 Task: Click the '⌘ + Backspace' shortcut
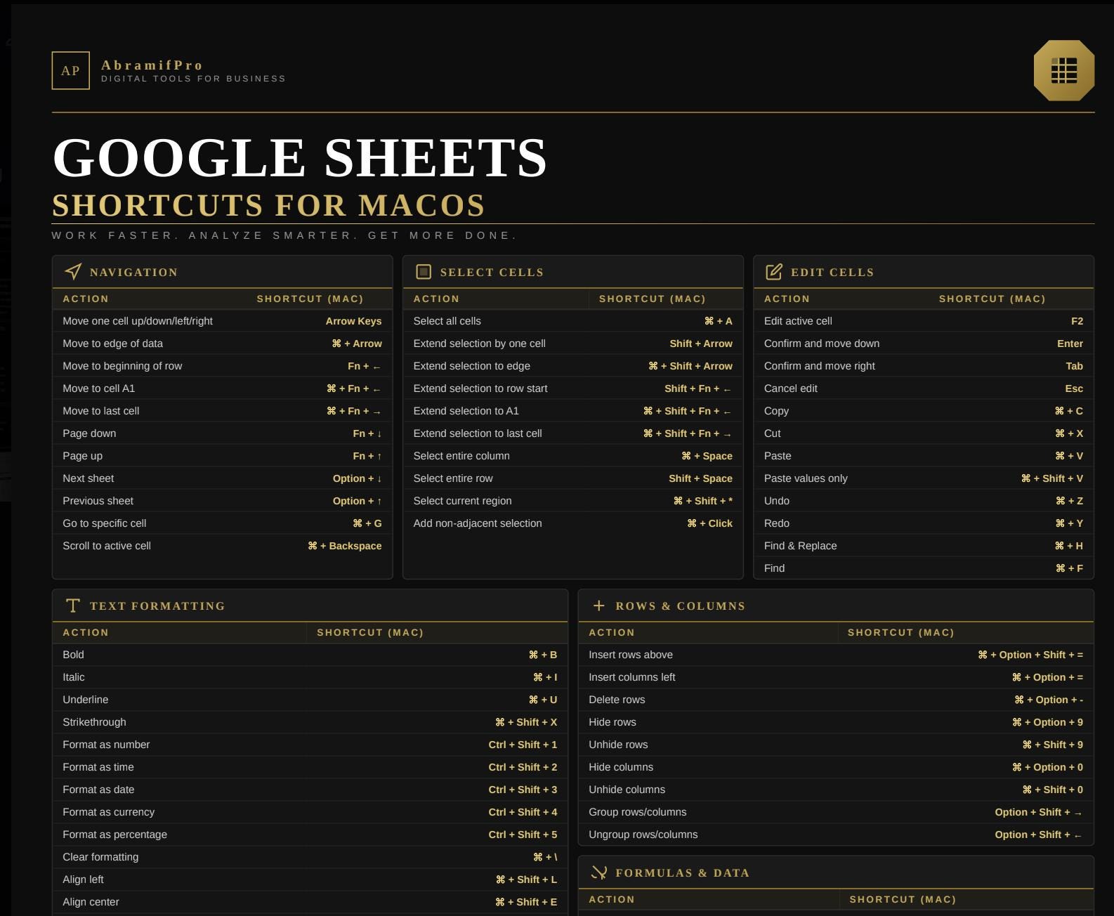pyautogui.click(x=345, y=546)
